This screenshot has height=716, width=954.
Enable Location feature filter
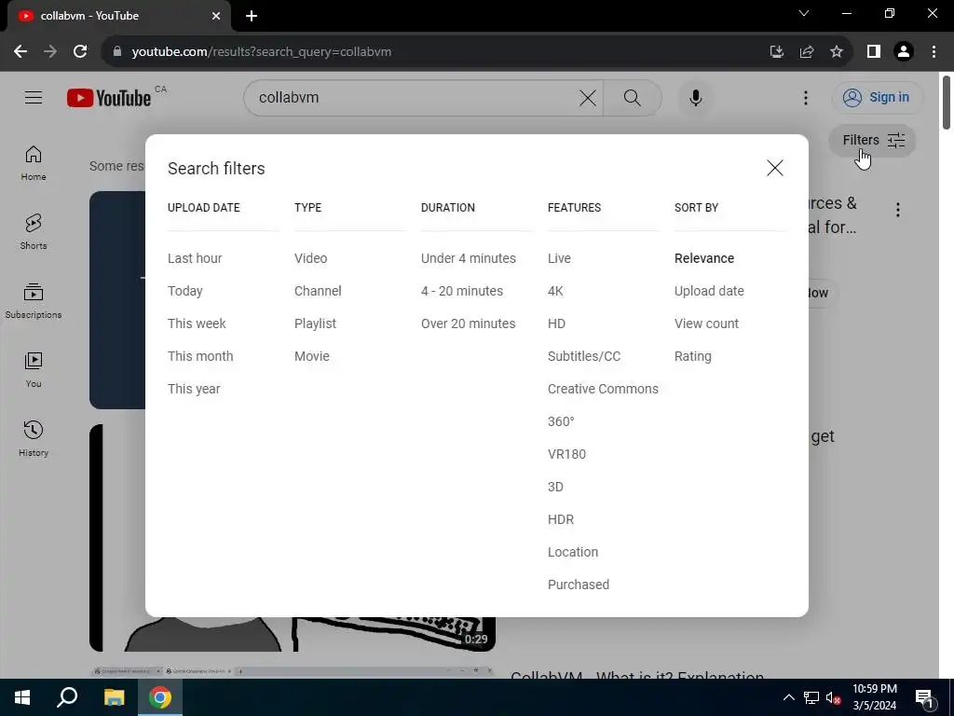pyautogui.click(x=573, y=552)
